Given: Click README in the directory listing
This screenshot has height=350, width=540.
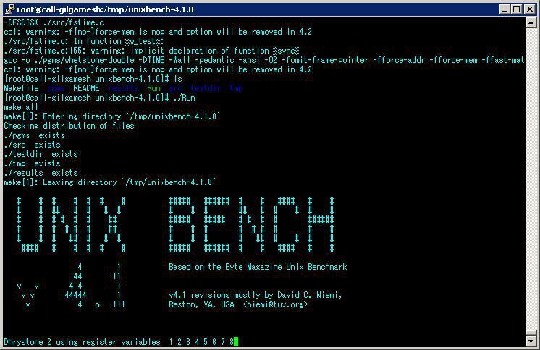Looking at the screenshot, I should point(86,88).
